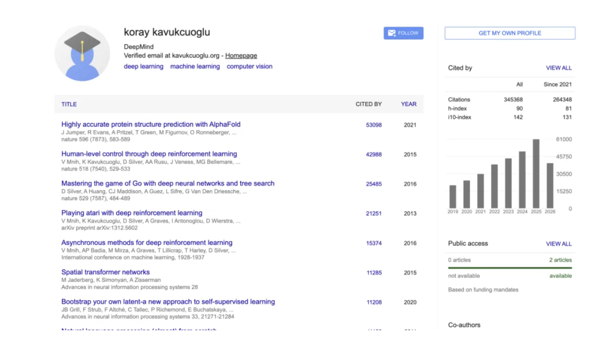Click View All next to Public access
Viewport: 604px width, 345px height.
point(559,244)
